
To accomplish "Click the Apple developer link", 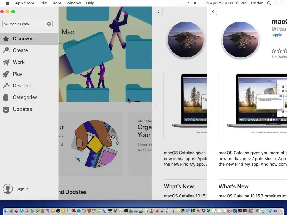I will pyautogui.click(x=277, y=35).
